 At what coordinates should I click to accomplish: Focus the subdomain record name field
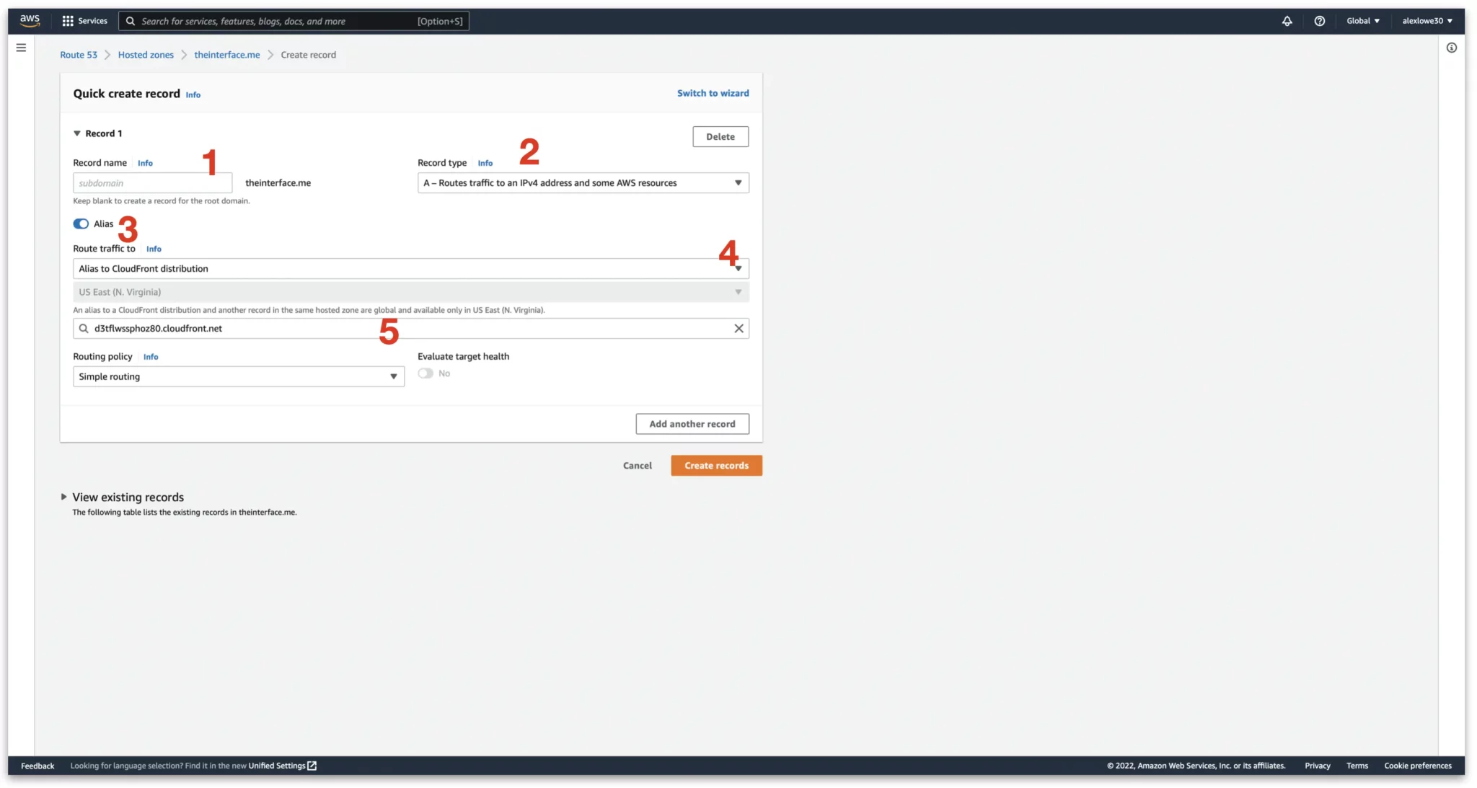(x=152, y=183)
